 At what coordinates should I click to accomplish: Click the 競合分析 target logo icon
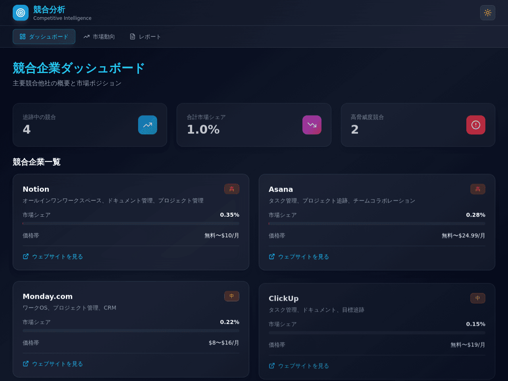(x=21, y=13)
